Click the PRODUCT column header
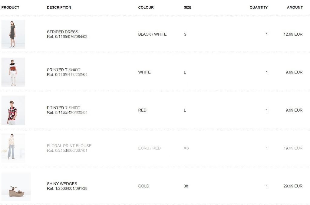Viewport: 310px width, 205px height. click(10, 7)
